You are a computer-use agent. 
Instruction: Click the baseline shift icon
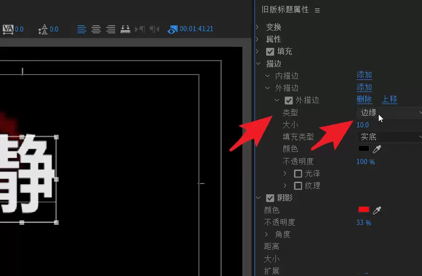point(43,29)
